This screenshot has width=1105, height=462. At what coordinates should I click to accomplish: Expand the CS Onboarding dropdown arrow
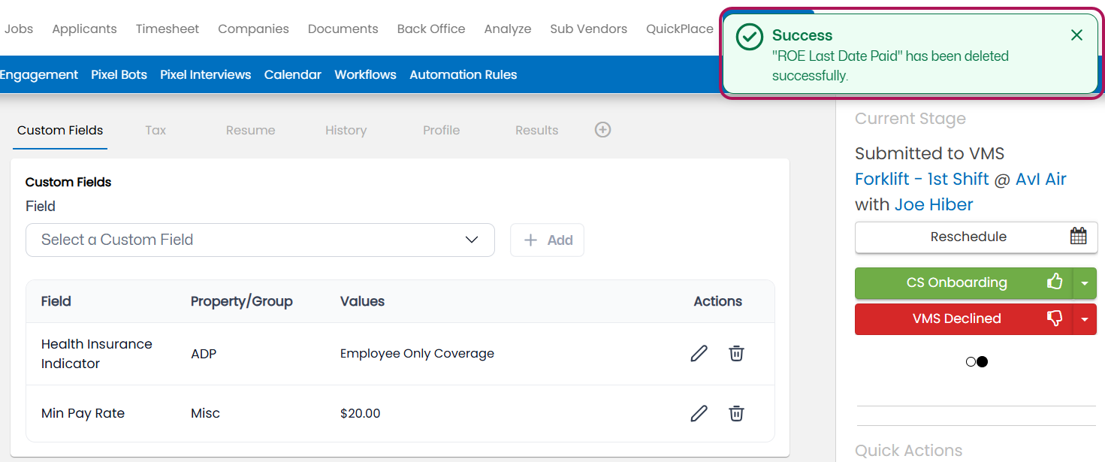[1085, 283]
